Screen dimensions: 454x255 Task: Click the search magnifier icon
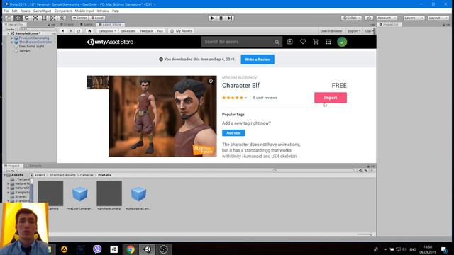coord(277,42)
